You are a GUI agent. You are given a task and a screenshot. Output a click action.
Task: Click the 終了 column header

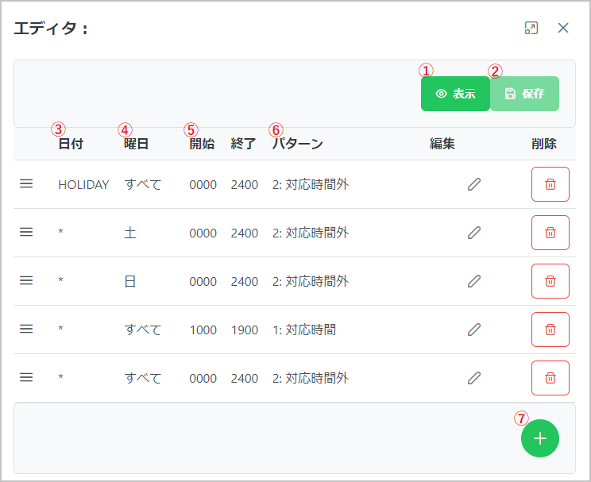(244, 144)
